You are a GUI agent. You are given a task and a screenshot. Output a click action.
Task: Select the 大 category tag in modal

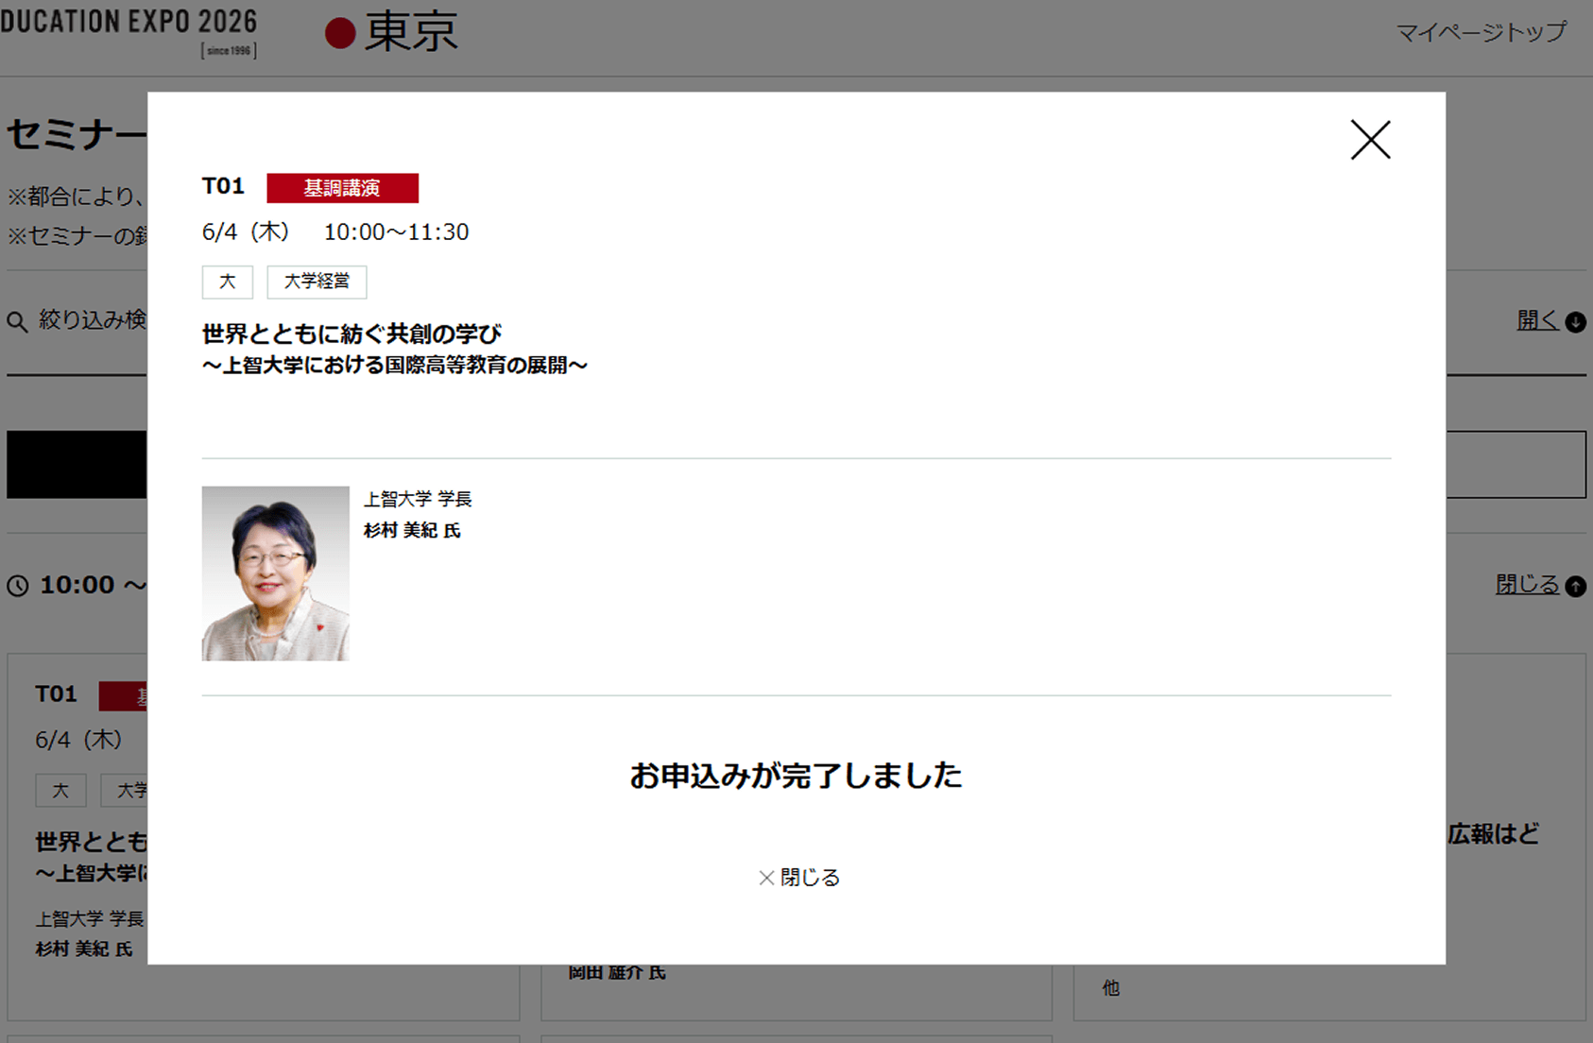pos(227,282)
